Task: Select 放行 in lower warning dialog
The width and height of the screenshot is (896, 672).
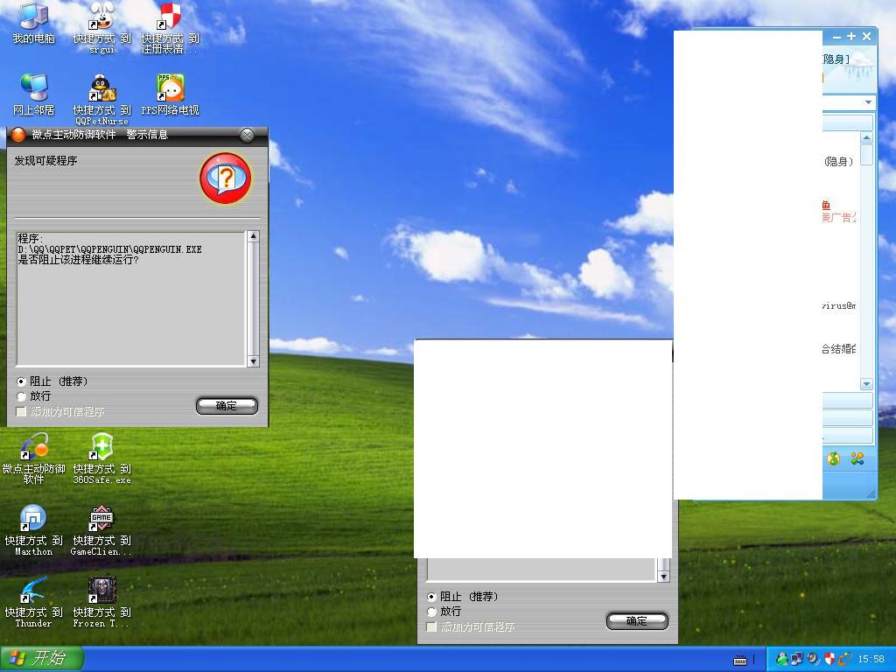Action: click(x=432, y=612)
